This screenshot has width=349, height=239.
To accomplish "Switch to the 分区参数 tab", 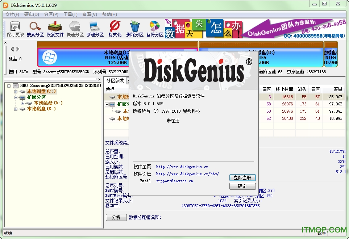I will point(115,80).
